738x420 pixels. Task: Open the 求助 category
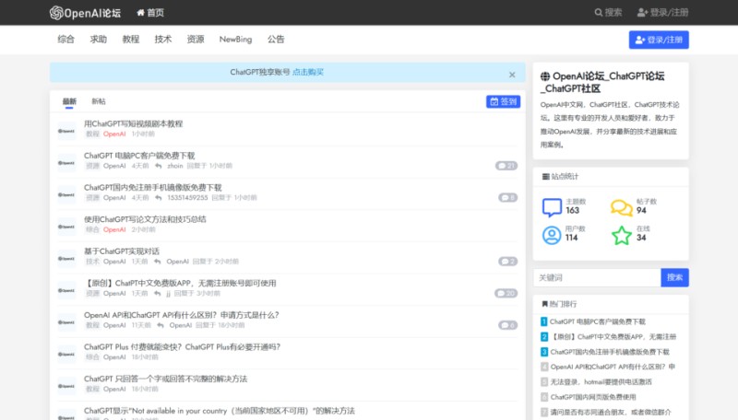[99, 40]
